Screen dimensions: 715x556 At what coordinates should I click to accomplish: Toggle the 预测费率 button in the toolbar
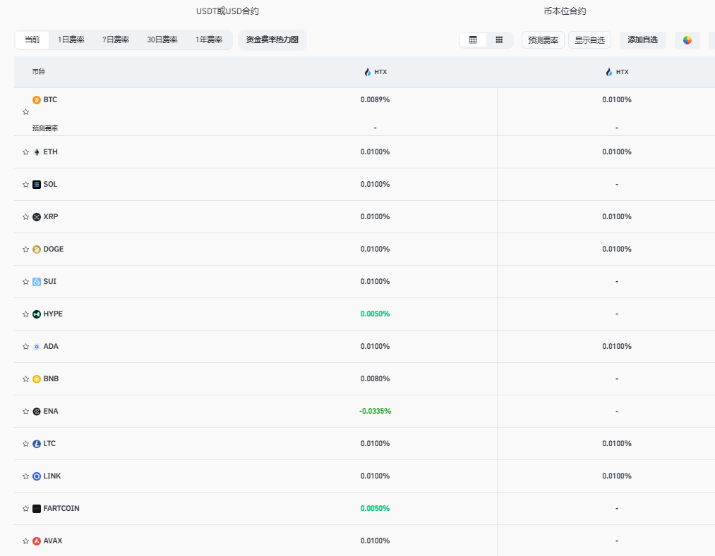(543, 40)
